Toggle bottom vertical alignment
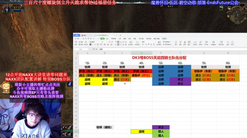The height and width of the screenshot is (138, 247). [x=121, y=42]
